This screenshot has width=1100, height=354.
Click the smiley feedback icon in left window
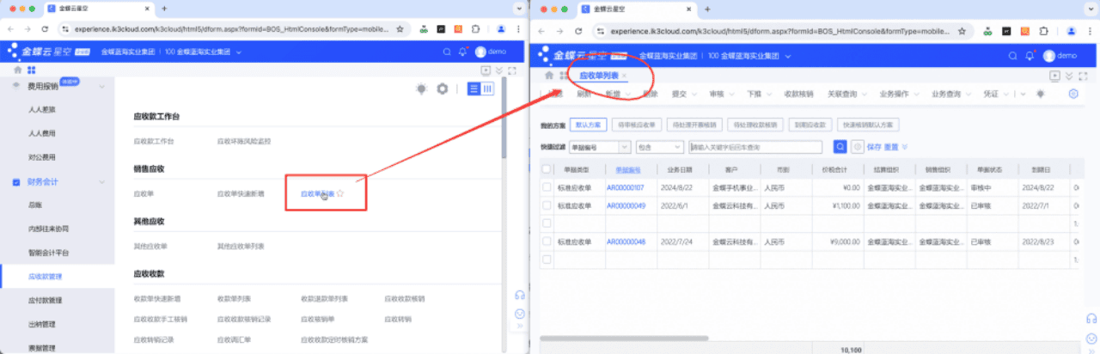pos(519,313)
